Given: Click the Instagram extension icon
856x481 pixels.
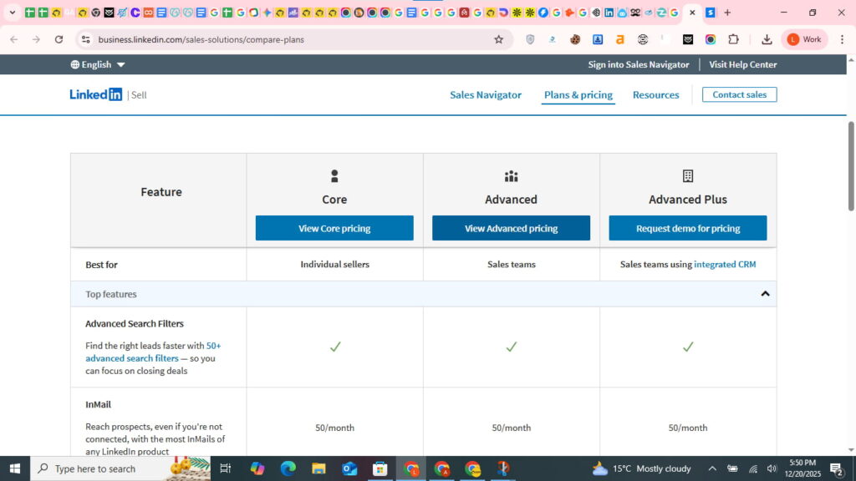Looking at the screenshot, I should pos(710,39).
